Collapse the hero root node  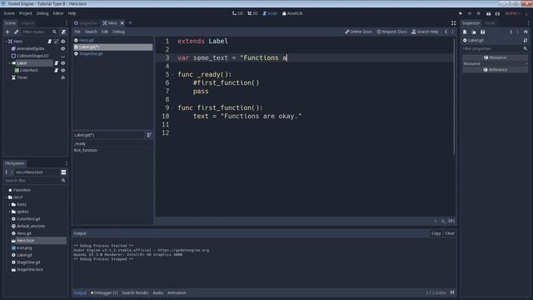point(6,41)
